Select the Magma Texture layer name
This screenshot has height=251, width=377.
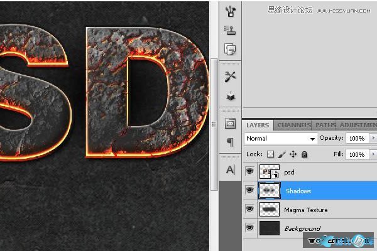click(305, 210)
